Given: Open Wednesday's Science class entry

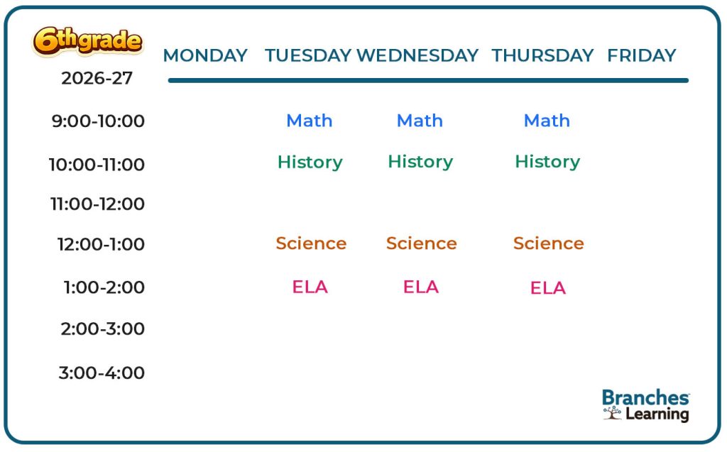Looking at the screenshot, I should tap(421, 243).
